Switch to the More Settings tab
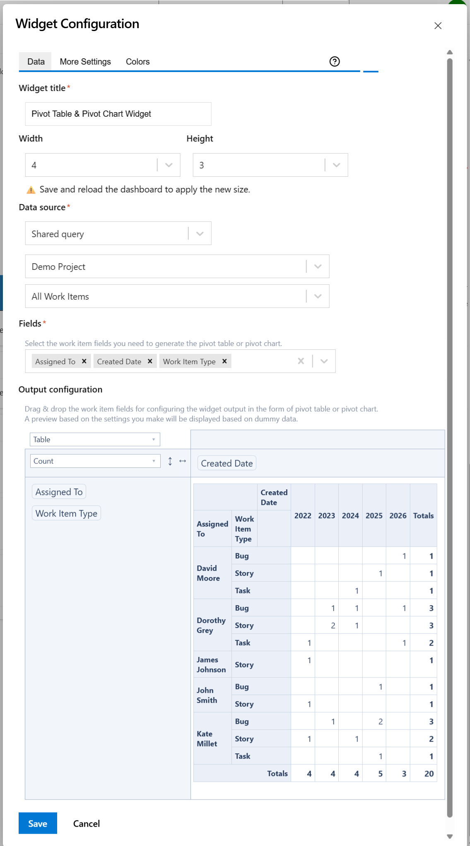The height and width of the screenshot is (846, 470). (x=85, y=62)
